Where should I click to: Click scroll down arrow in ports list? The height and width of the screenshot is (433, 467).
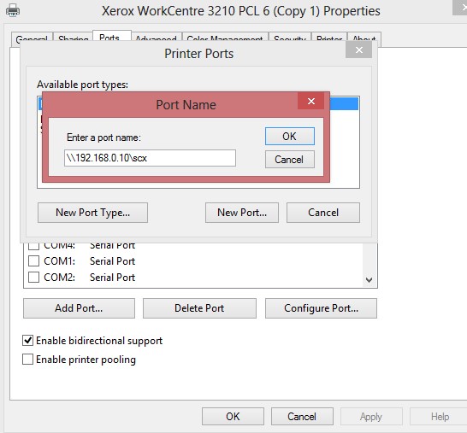[x=369, y=280]
